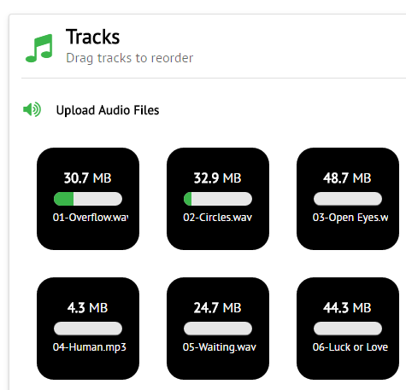Click the 05-Waiting.wav progress bar

(218, 329)
